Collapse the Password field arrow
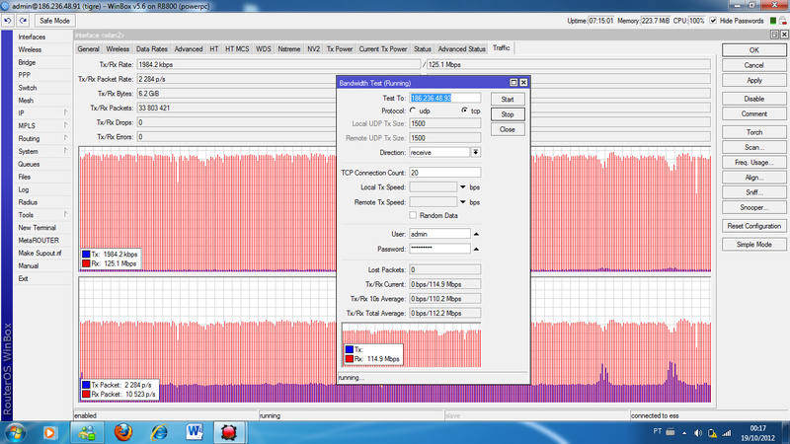This screenshot has height=444, width=790. [x=476, y=250]
